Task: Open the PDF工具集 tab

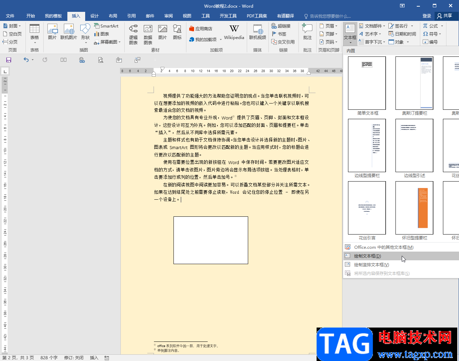Action: (x=257, y=16)
